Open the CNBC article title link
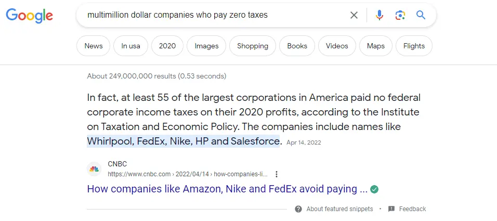 227,189
